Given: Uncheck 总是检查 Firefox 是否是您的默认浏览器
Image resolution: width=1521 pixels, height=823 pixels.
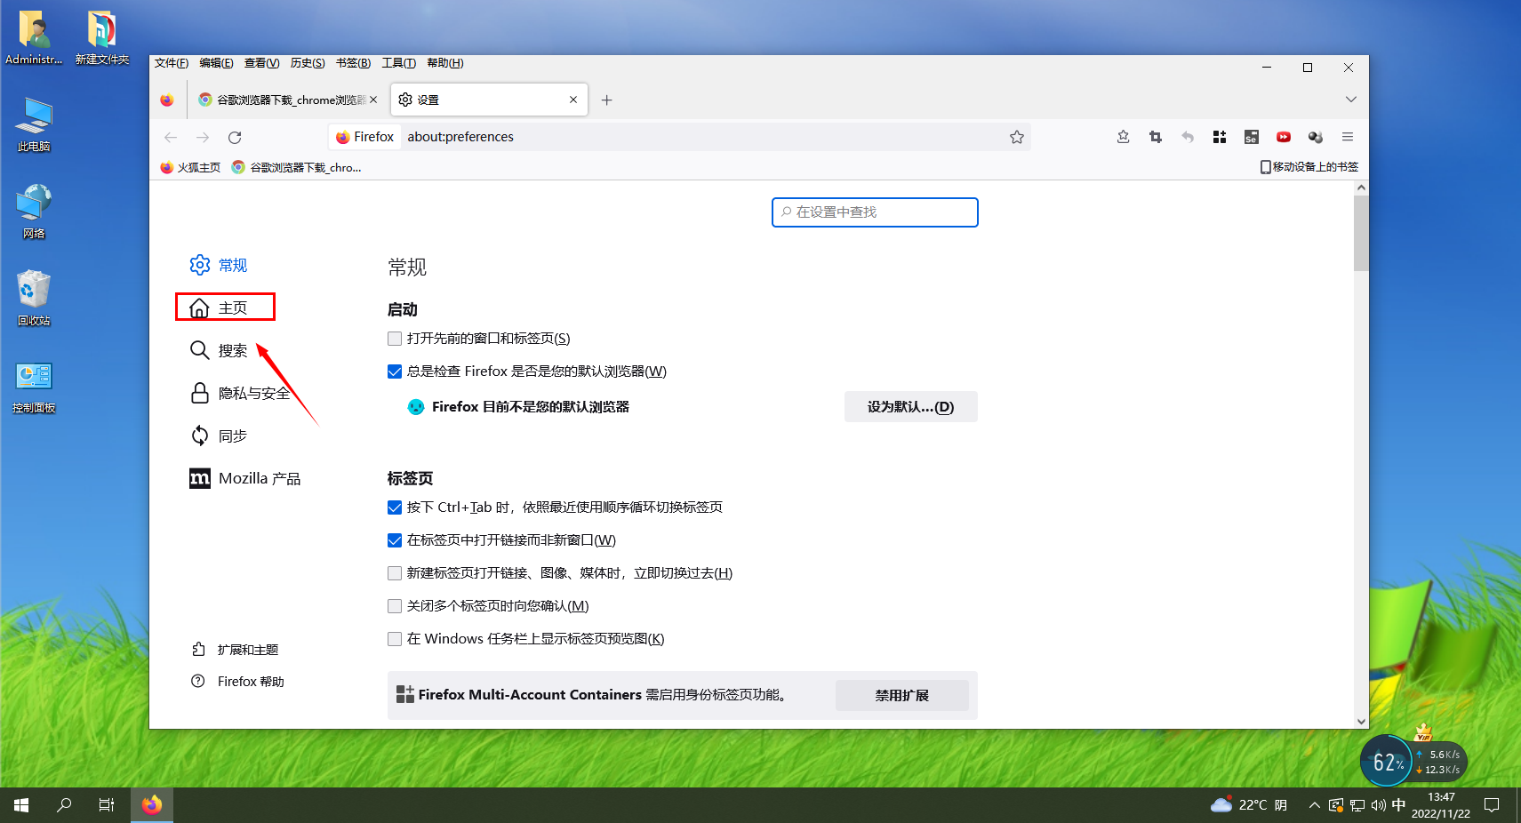Looking at the screenshot, I should coord(395,372).
